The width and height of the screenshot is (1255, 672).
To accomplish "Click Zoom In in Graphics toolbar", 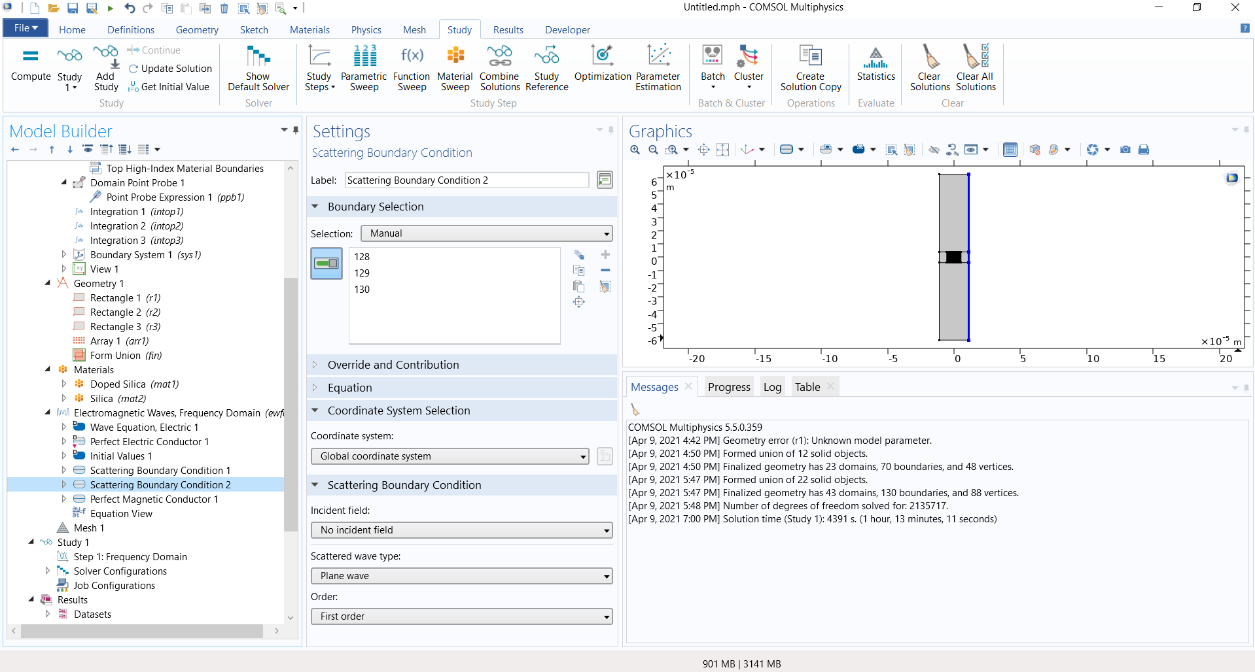I will click(x=635, y=150).
